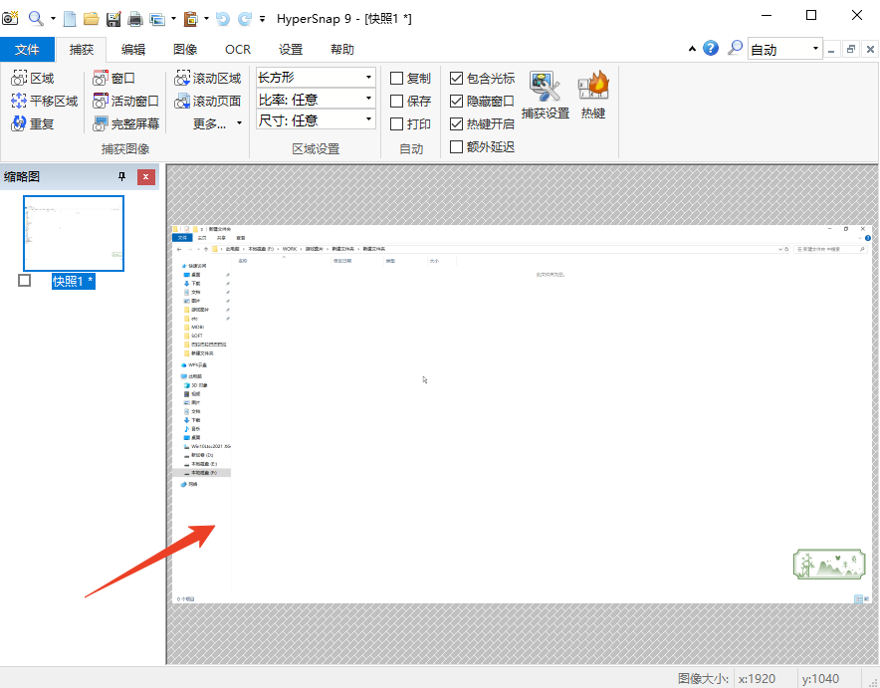Viewport: 880px width, 688px height.
Task: Close the 缩略图 thumbnail panel
Action: point(146,176)
